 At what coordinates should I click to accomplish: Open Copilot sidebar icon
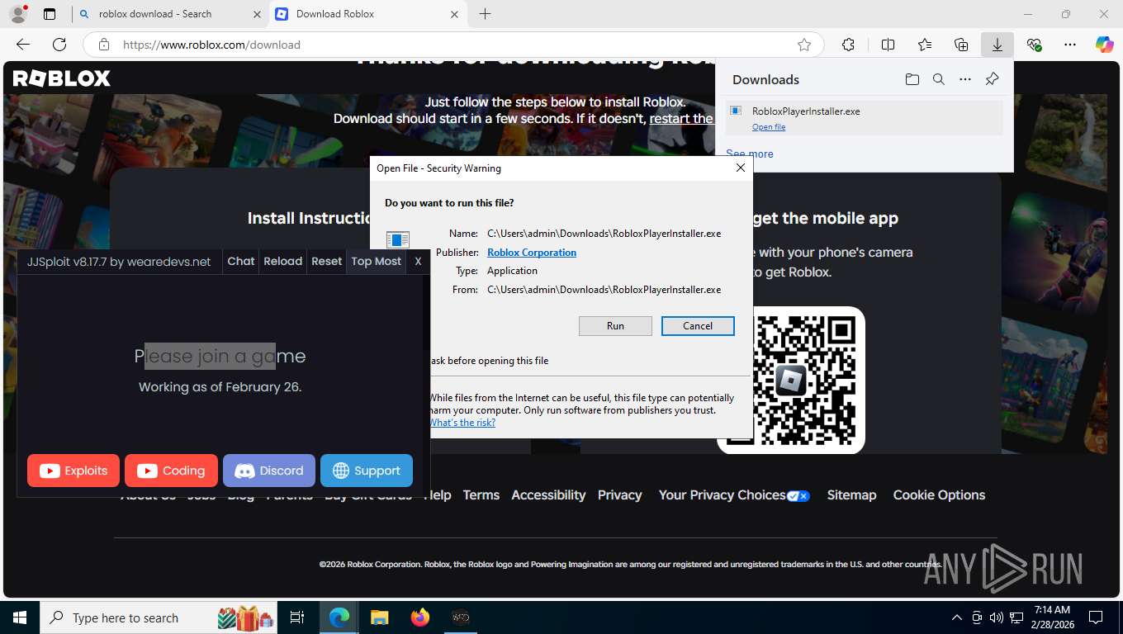click(x=1104, y=45)
